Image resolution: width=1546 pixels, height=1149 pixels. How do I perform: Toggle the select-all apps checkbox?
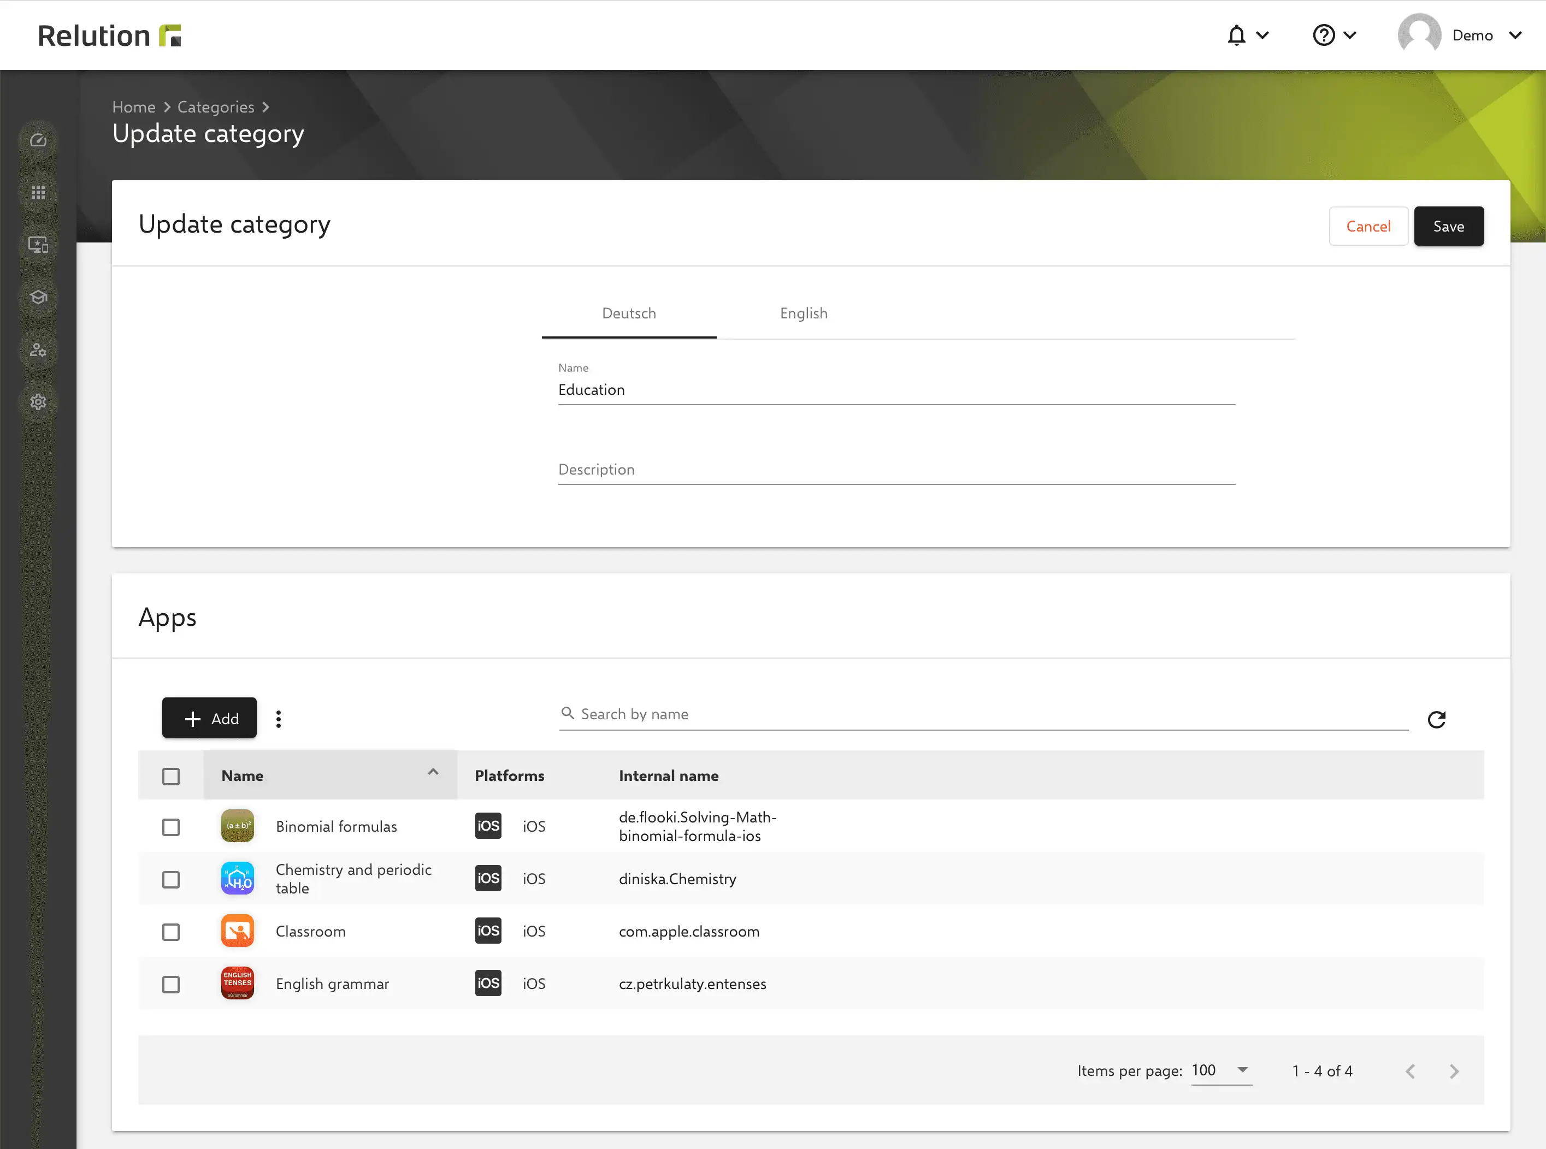pyautogui.click(x=170, y=776)
